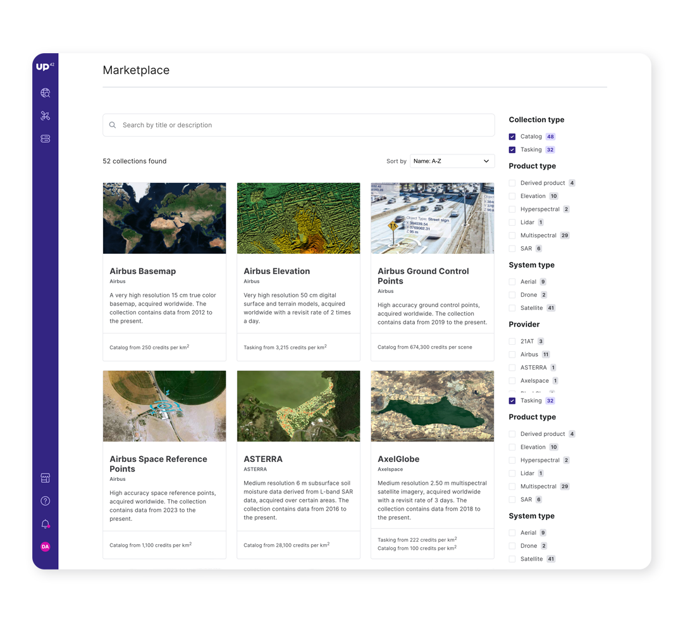
Task: Click the UP42 logo in the sidebar
Action: tap(45, 66)
